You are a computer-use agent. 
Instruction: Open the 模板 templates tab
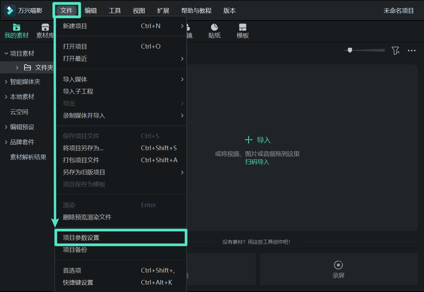point(243,31)
